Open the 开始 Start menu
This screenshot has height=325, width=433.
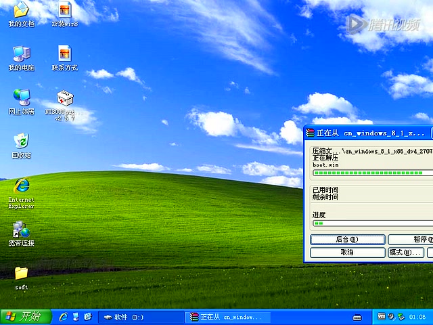click(x=26, y=317)
